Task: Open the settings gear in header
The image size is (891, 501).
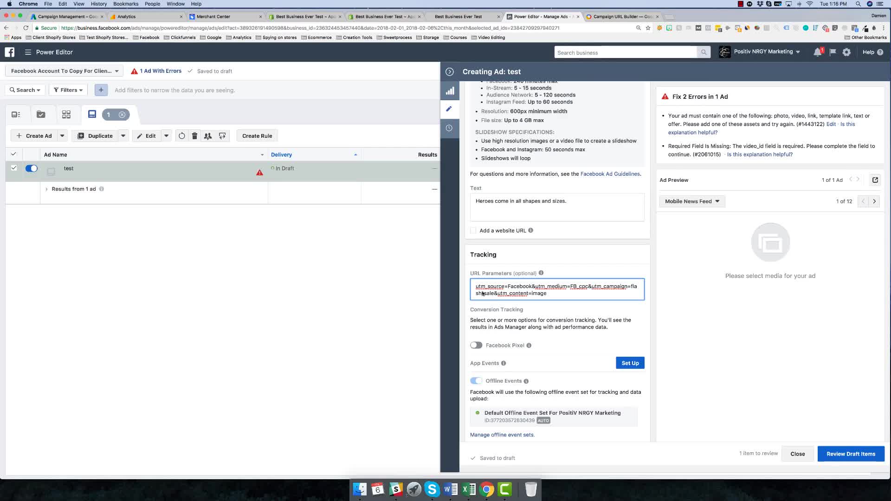Action: (846, 52)
